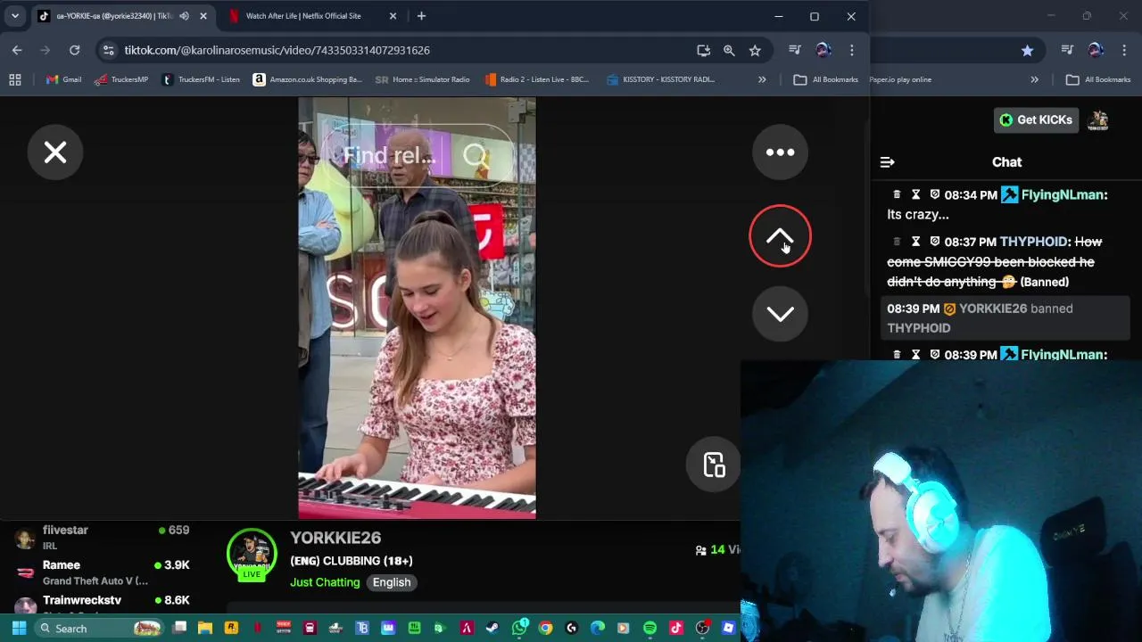Close the Netflix browser tab

393,16
